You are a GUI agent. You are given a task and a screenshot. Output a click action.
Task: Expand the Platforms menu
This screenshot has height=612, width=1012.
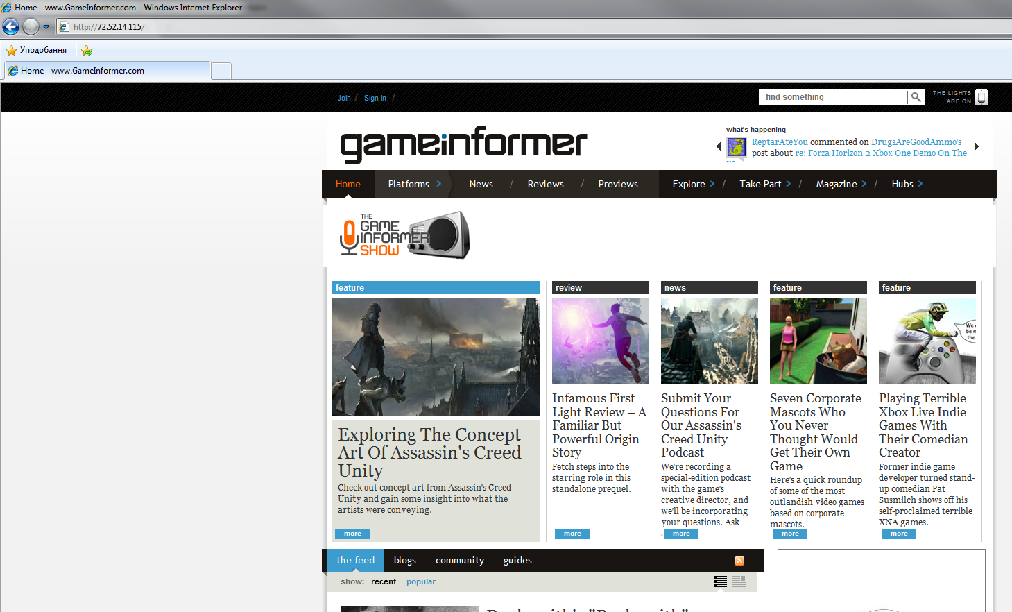tap(415, 184)
